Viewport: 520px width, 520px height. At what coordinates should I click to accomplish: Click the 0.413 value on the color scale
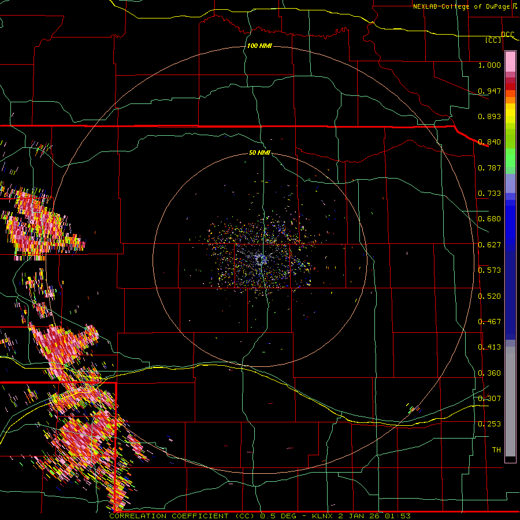pyautogui.click(x=489, y=347)
